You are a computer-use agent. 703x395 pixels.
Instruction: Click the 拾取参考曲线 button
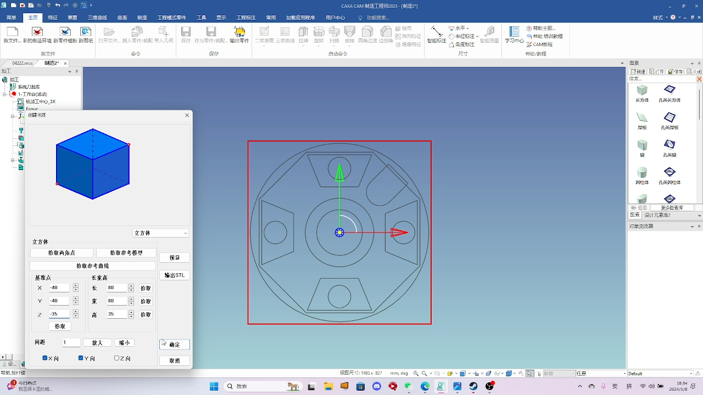[93, 266]
